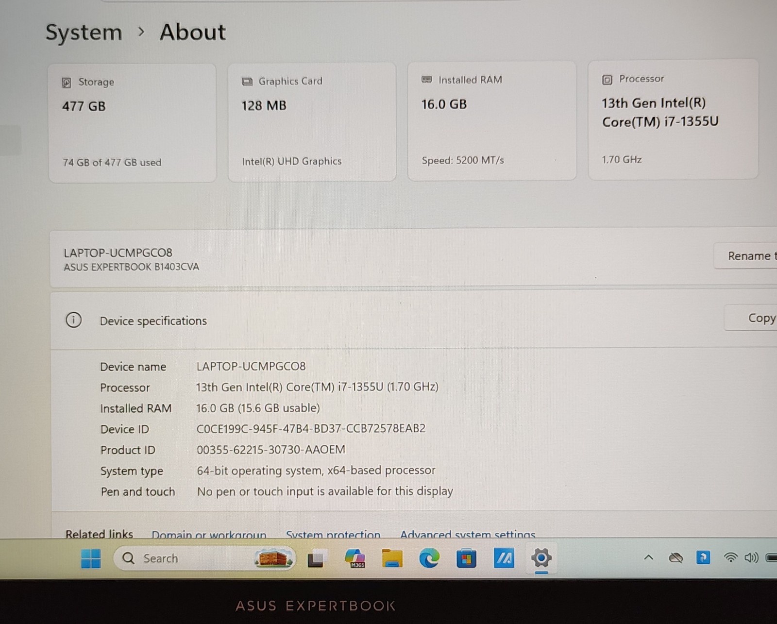
Task: Click the Settings gear taskbar icon
Action: click(541, 558)
